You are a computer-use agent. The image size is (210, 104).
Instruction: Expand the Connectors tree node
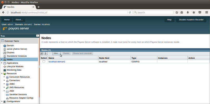[4, 80]
